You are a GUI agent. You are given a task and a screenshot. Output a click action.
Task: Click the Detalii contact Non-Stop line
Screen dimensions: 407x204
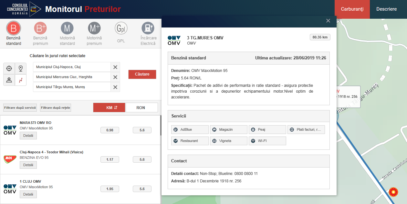point(214,174)
